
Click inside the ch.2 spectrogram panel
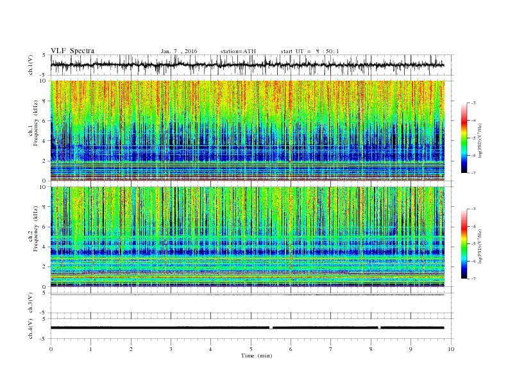point(247,236)
